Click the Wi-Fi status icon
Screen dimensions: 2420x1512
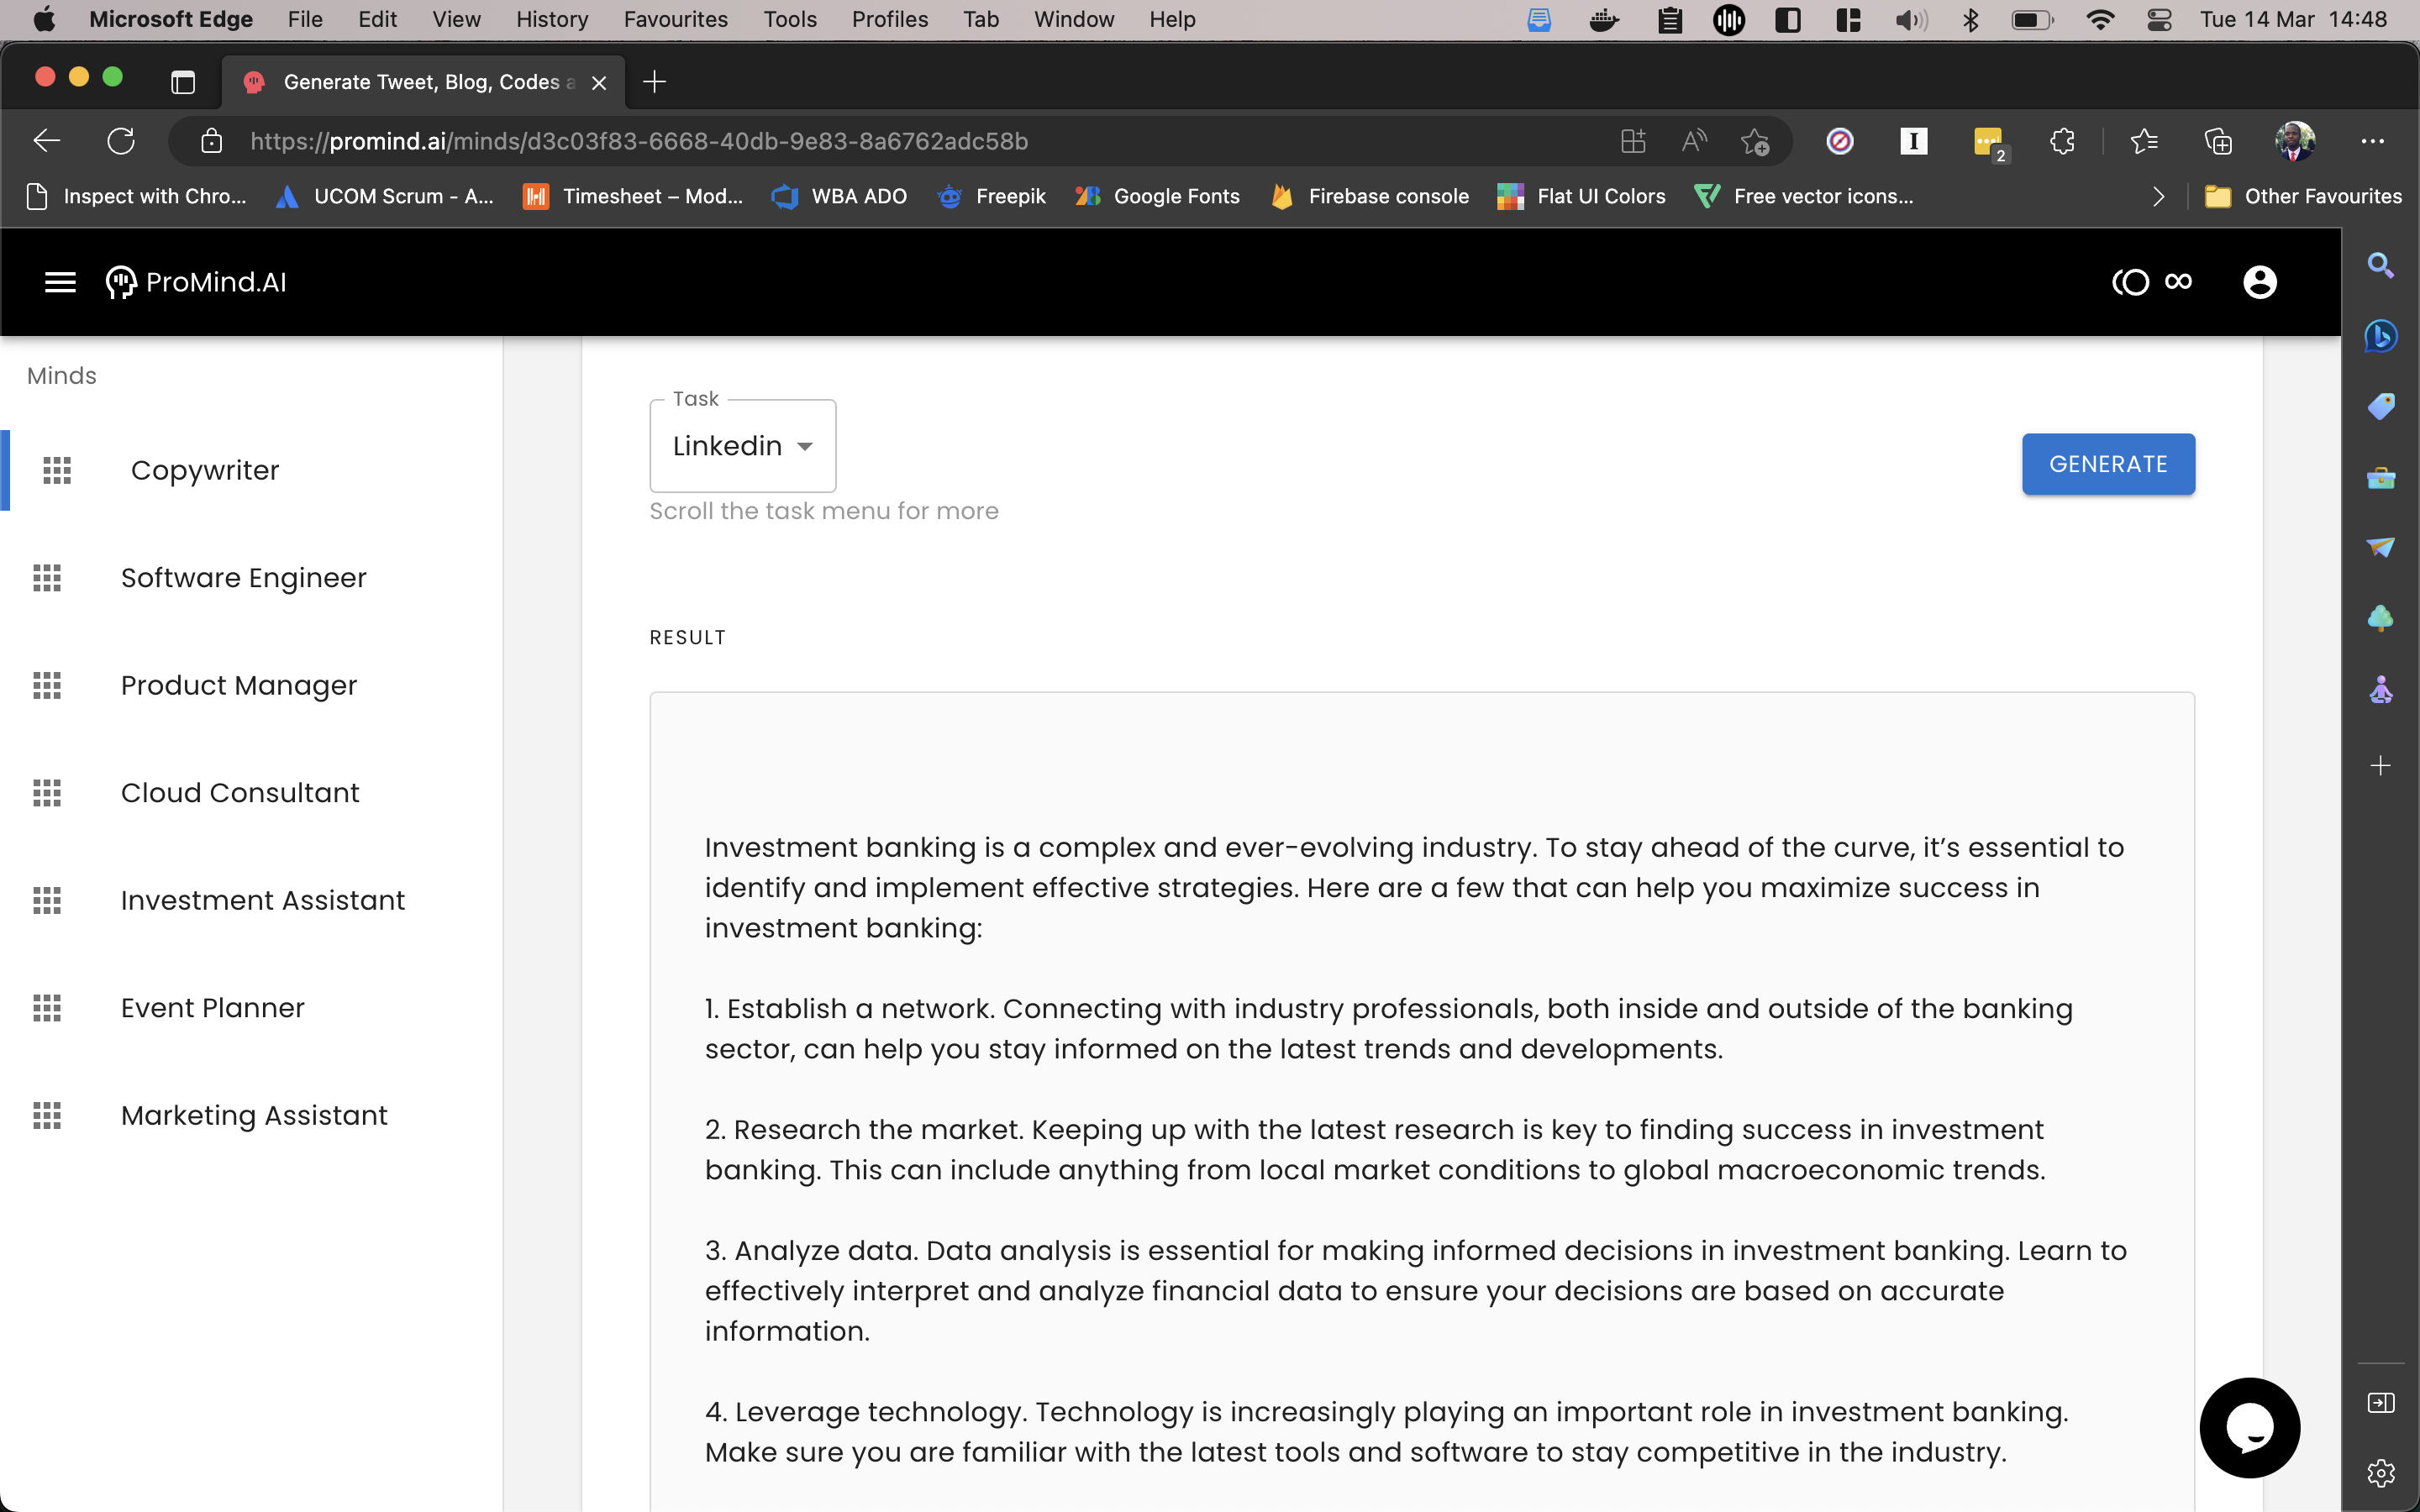[2099, 20]
